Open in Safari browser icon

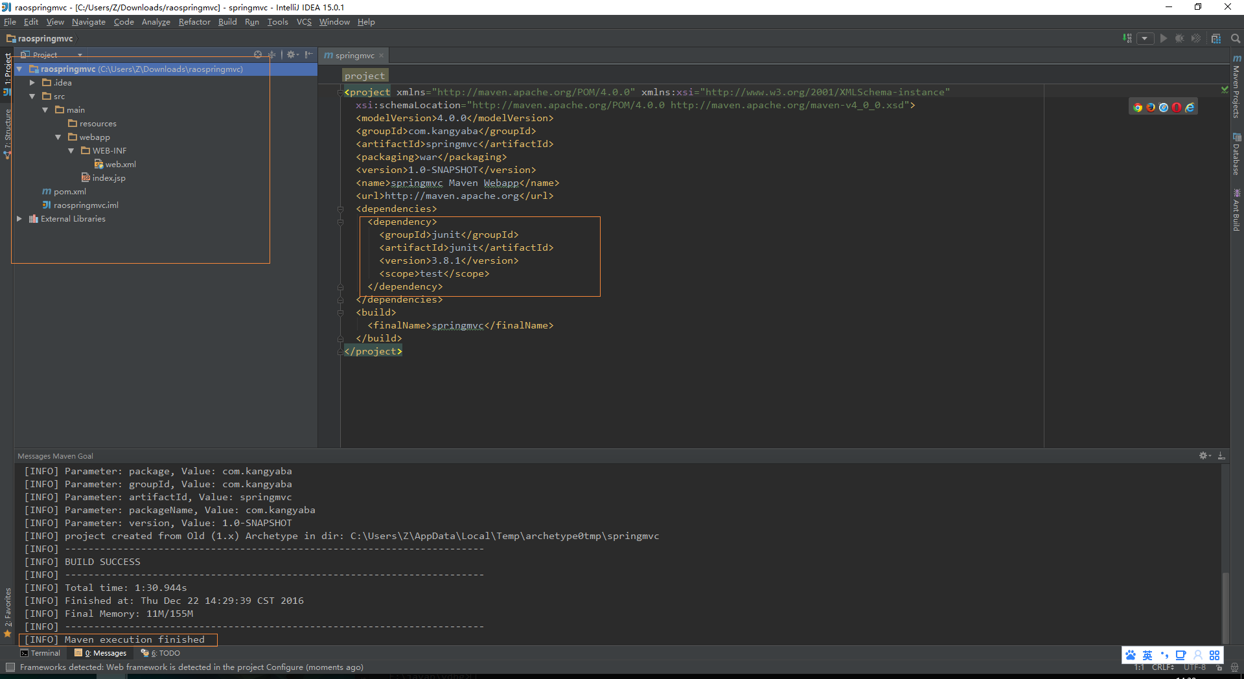1164,108
